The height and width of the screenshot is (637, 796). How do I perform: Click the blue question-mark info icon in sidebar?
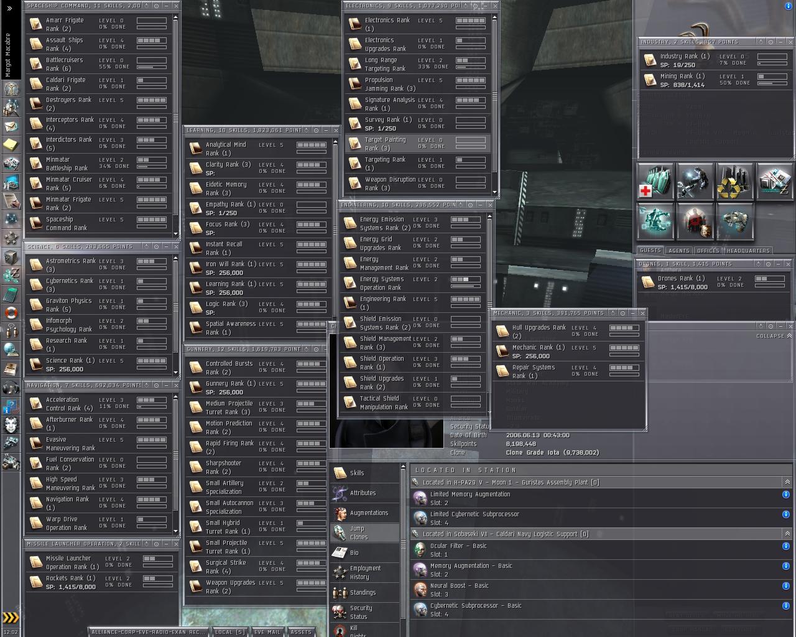tap(11, 406)
